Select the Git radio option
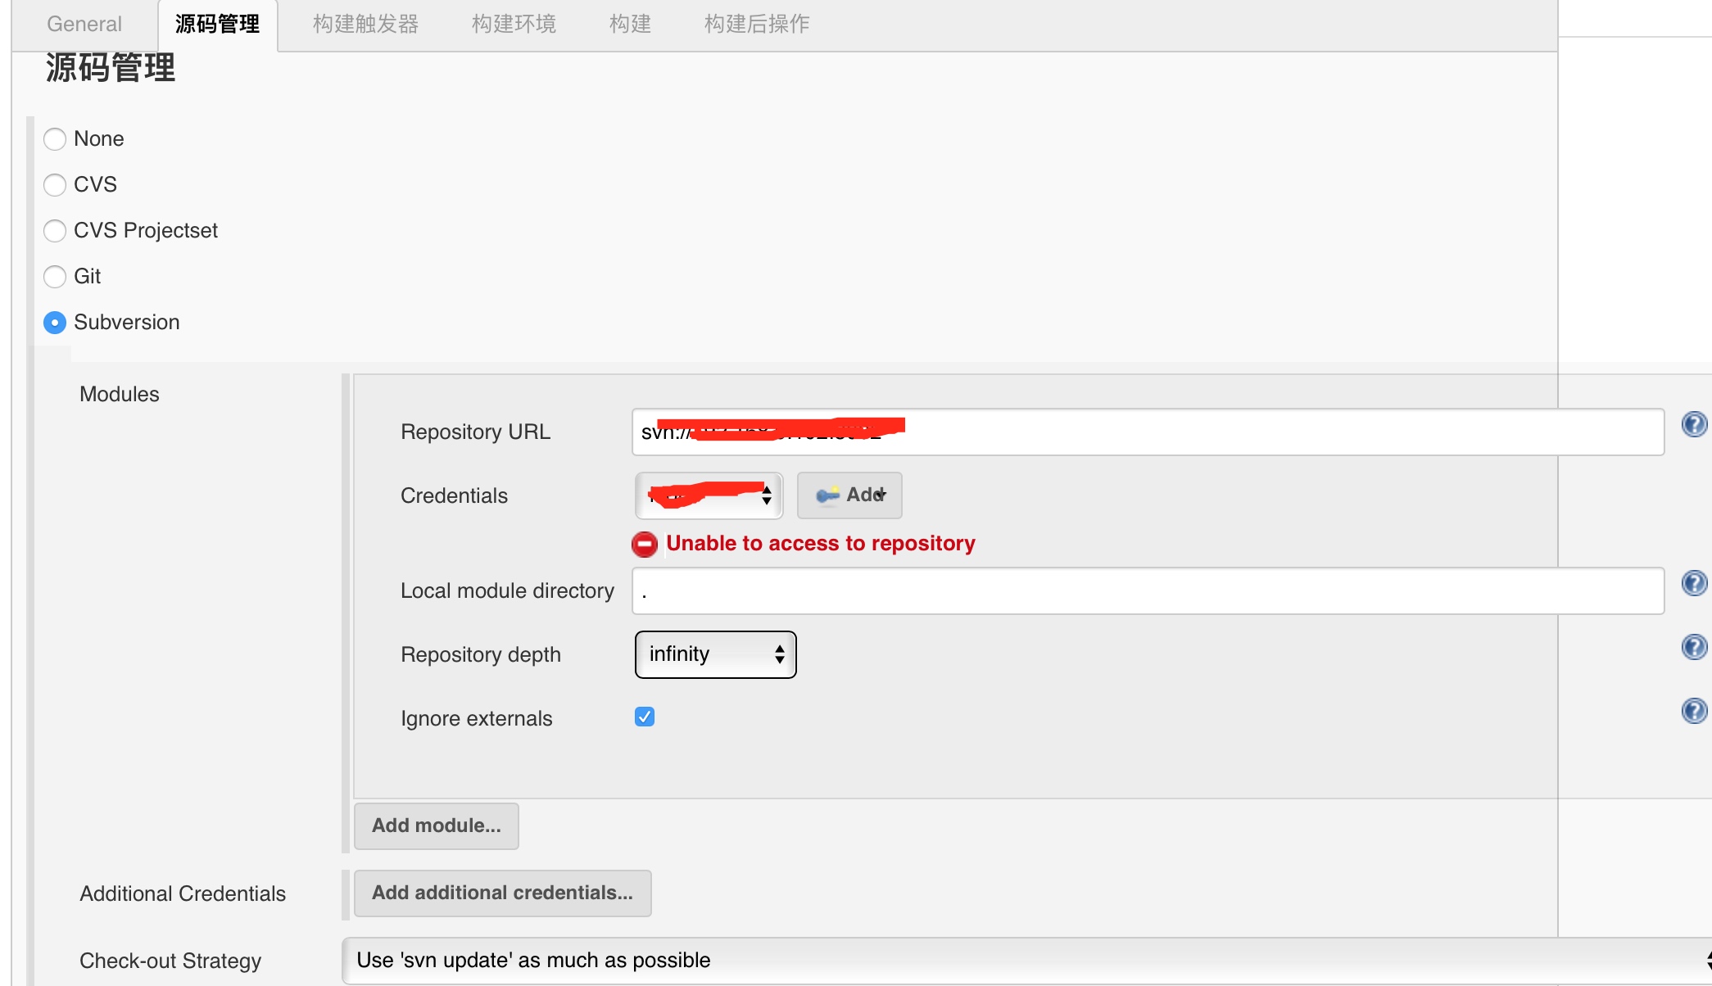Image resolution: width=1712 pixels, height=986 pixels. tap(55, 277)
